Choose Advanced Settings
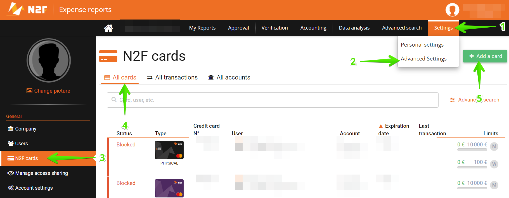Viewport: 509px width, 198px height. (423, 59)
